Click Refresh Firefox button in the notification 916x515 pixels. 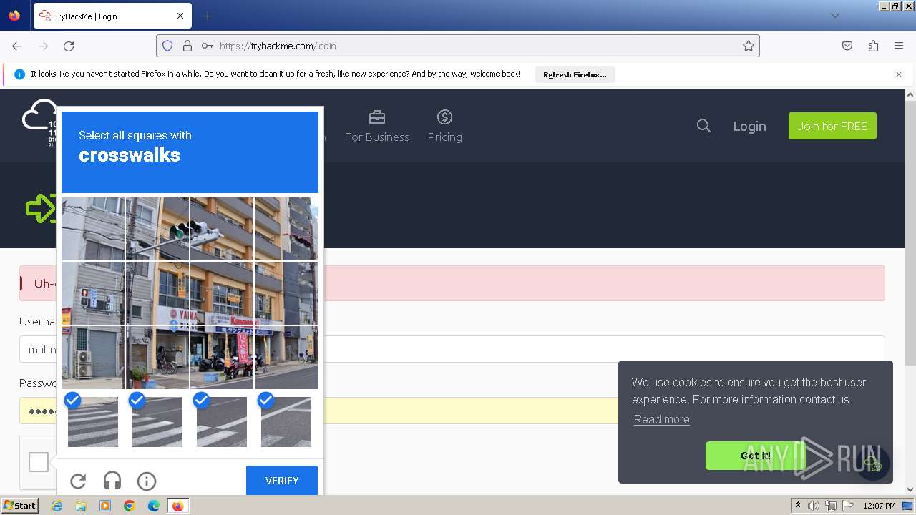click(x=575, y=74)
